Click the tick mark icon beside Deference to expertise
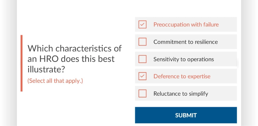 click(x=142, y=76)
